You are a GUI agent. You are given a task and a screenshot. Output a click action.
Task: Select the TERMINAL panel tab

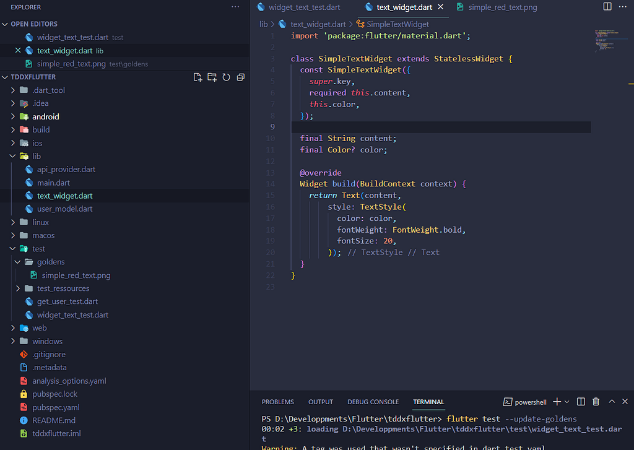[x=428, y=402]
